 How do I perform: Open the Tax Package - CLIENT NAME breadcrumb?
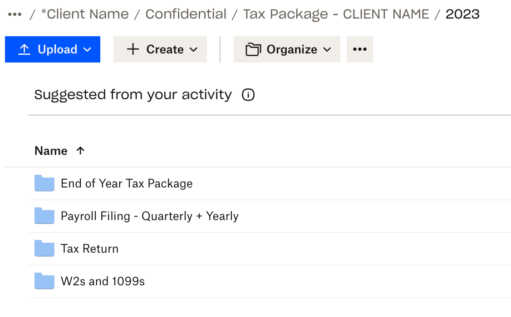[x=336, y=14]
